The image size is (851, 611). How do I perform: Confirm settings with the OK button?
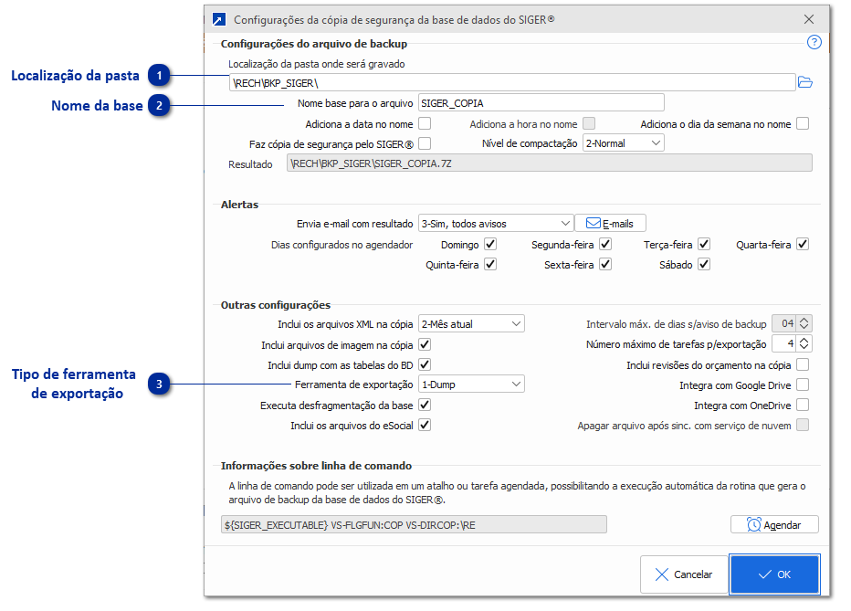(x=774, y=574)
